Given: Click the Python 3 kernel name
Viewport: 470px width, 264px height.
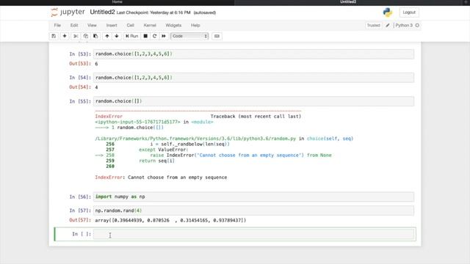Looking at the screenshot, I should 404,26.
